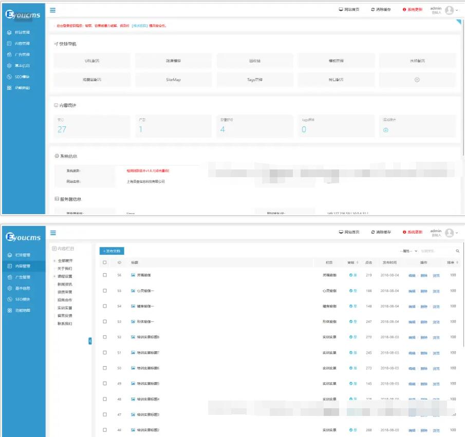Click the search input field beside the 属性 filter
Screen dimensions: 465x437
[437, 251]
